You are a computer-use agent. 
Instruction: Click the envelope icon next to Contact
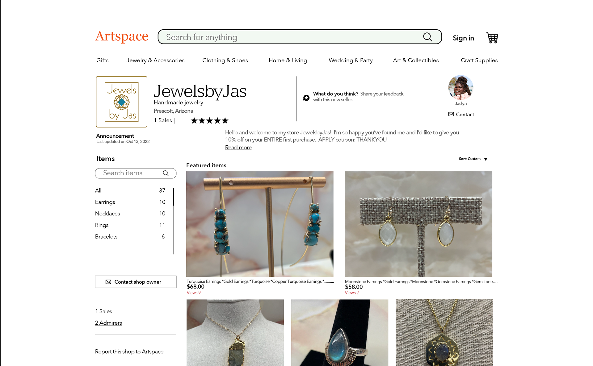tap(451, 114)
